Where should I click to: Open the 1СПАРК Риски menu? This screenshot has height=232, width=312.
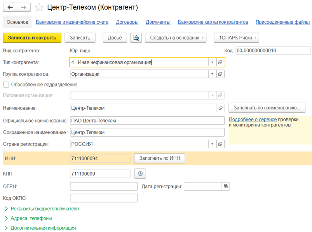236,38
